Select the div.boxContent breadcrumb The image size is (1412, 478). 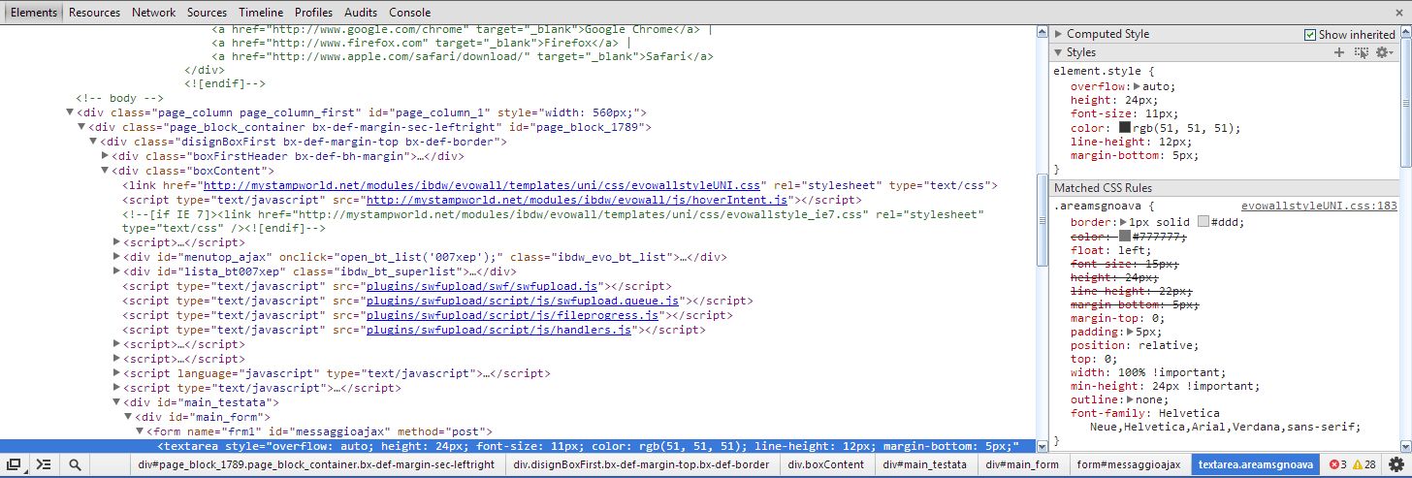coord(826,465)
